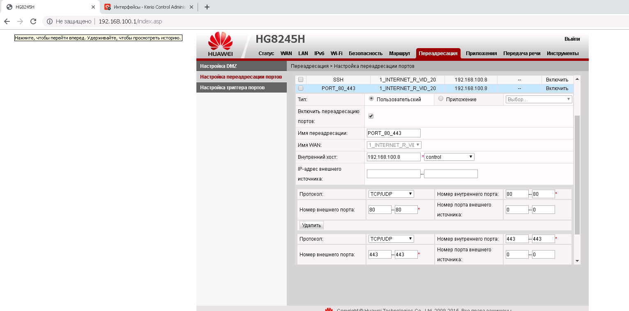Click the second IP-адрес внешнего источника field
629x311 pixels.
point(451,174)
